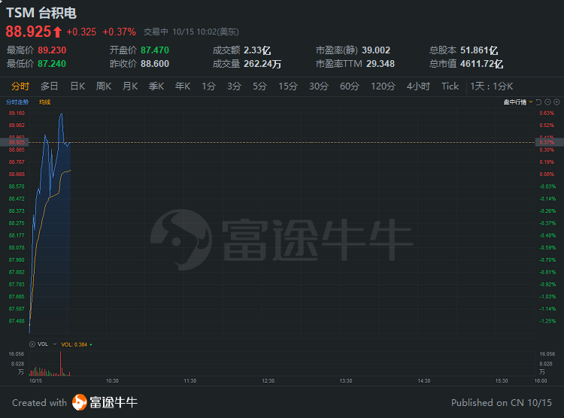Remove the VOL indicator with X icon
Image resolution: width=564 pixels, height=418 pixels.
click(32, 344)
